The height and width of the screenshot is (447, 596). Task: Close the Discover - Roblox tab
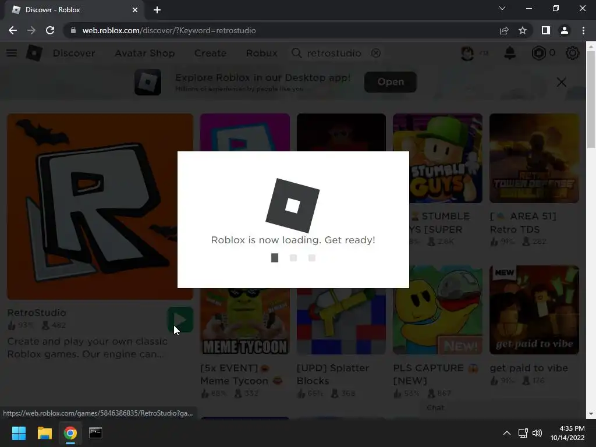coord(135,10)
